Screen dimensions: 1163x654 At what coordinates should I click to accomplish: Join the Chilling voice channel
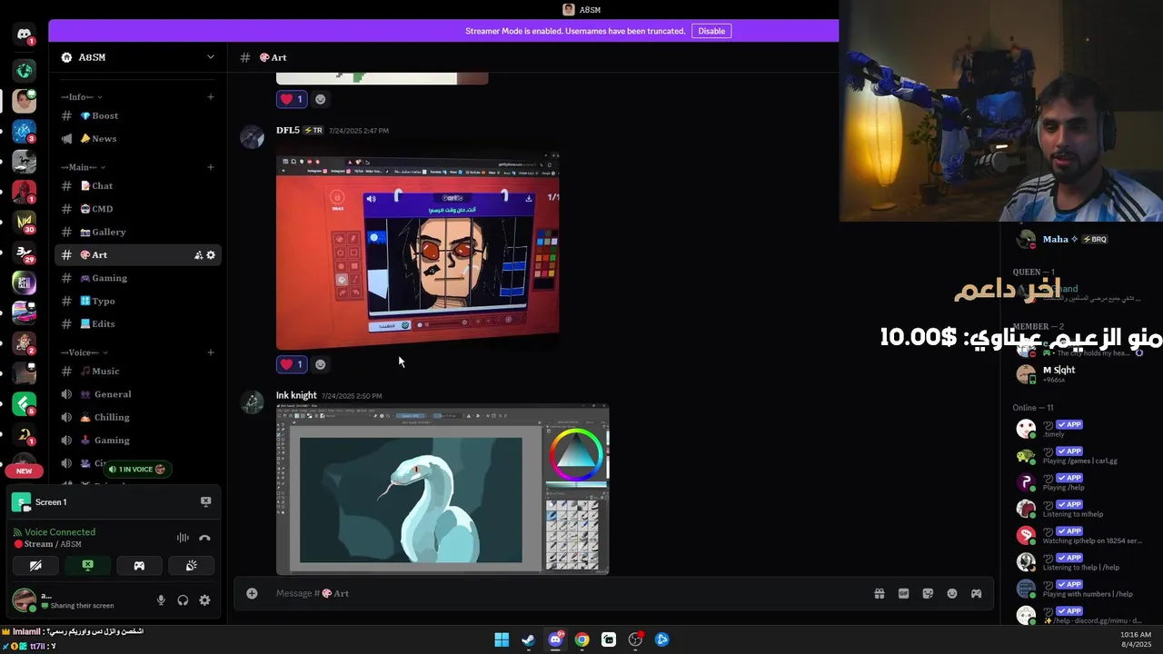138,418
